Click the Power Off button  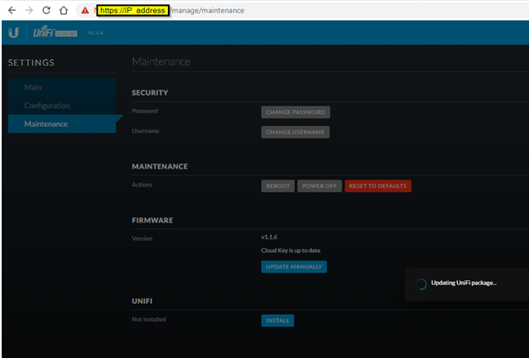pos(319,186)
